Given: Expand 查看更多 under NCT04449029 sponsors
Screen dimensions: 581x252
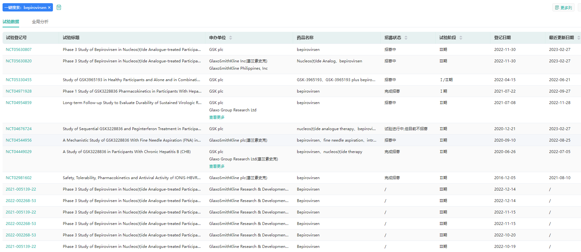Looking at the screenshot, I should pyautogui.click(x=217, y=166).
